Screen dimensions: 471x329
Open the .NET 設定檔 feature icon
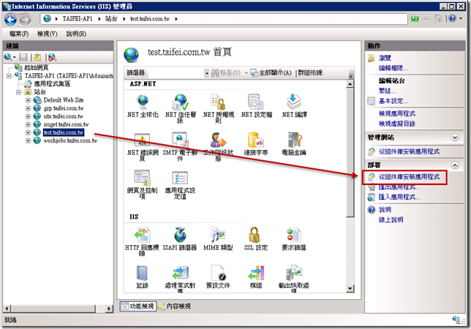tap(256, 106)
